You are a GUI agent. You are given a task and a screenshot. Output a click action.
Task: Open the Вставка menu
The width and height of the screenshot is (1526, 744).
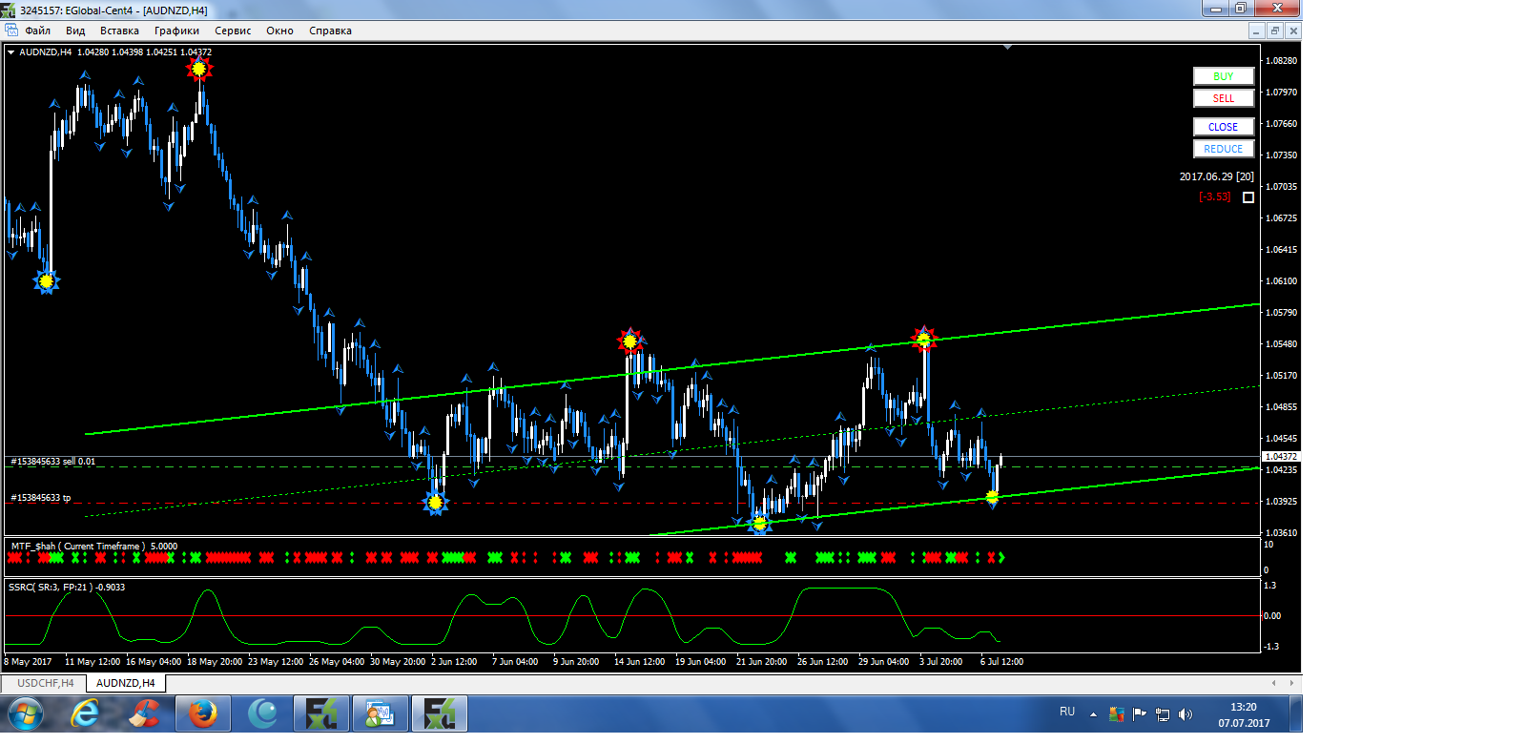(119, 31)
